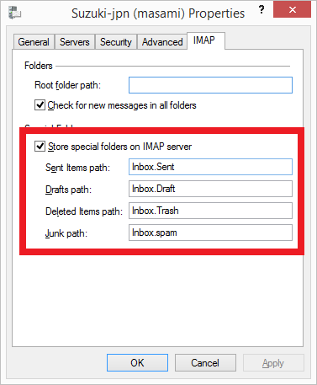Image resolution: width=317 pixels, height=385 pixels.
Task: Click the Drafts path field
Action: point(210,189)
